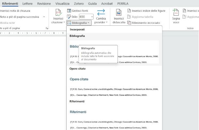This screenshot has height=130, width=199.
Task: Click the Stile icon label
Action: pyautogui.click(x=72, y=17)
